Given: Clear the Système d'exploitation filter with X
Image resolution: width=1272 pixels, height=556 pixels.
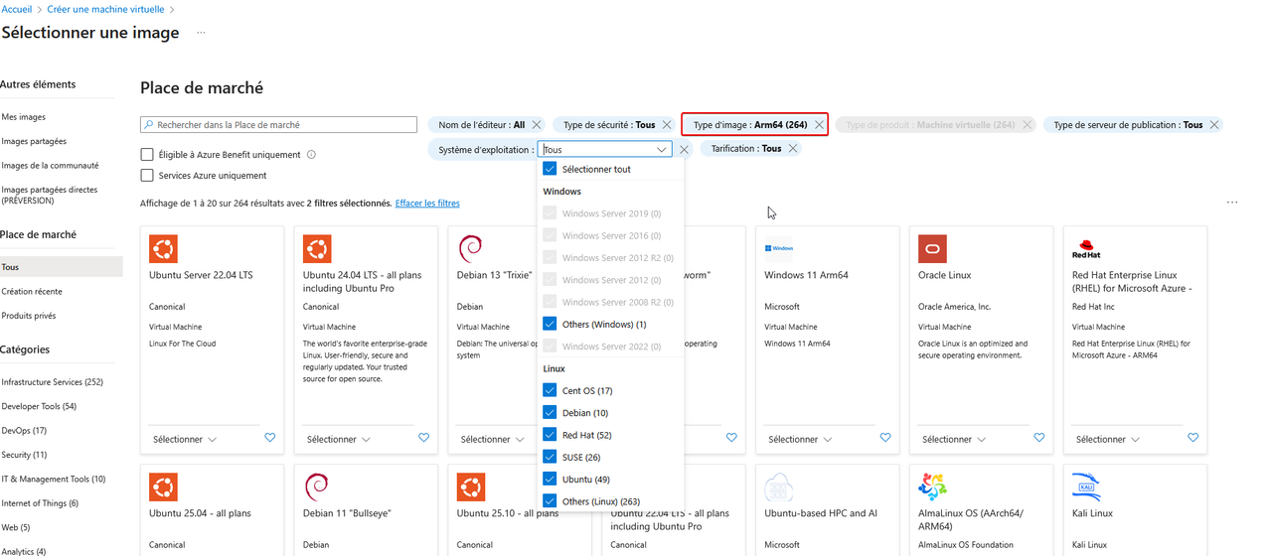Looking at the screenshot, I should coord(684,150).
